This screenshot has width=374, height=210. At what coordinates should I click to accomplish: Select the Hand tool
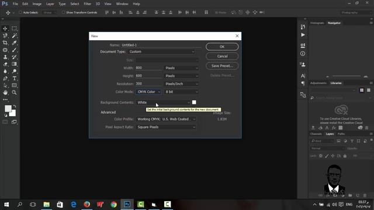[x=5, y=93]
